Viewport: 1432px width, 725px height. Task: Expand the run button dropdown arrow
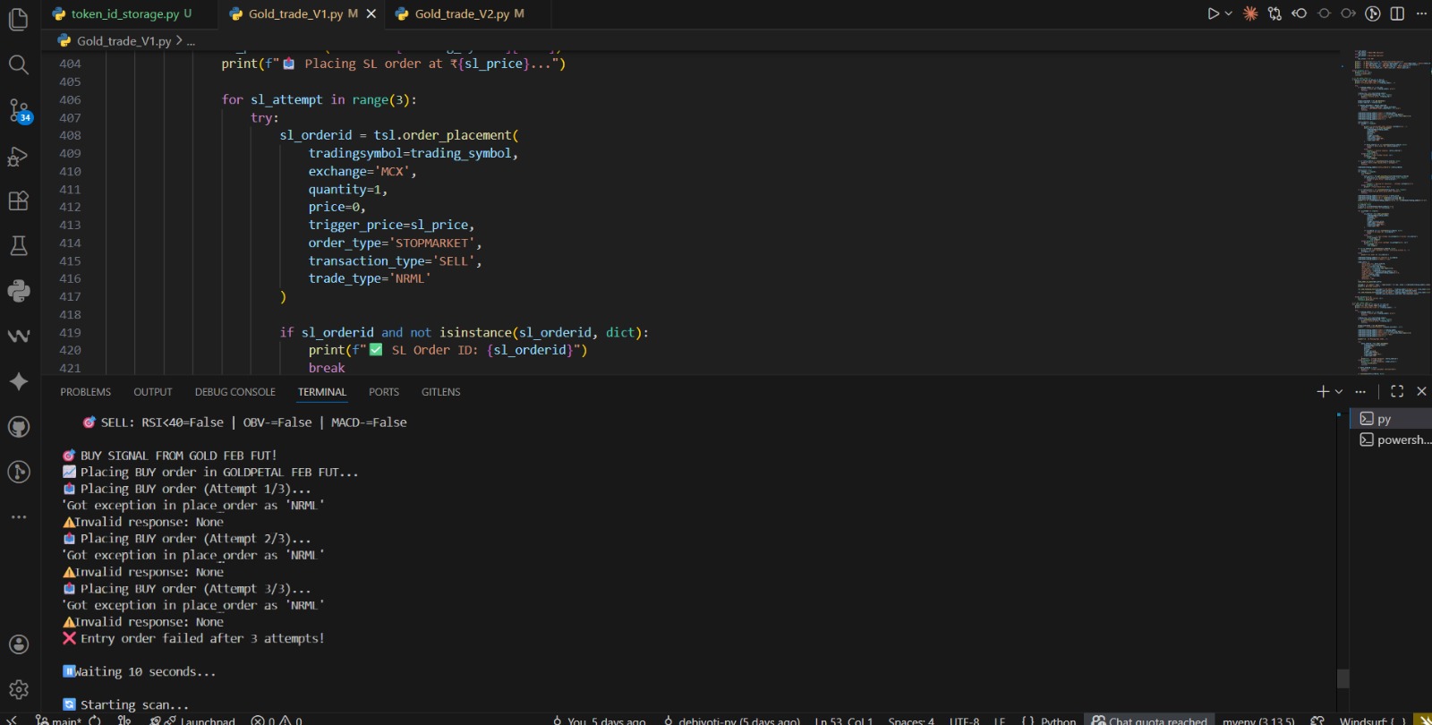pyautogui.click(x=1229, y=13)
